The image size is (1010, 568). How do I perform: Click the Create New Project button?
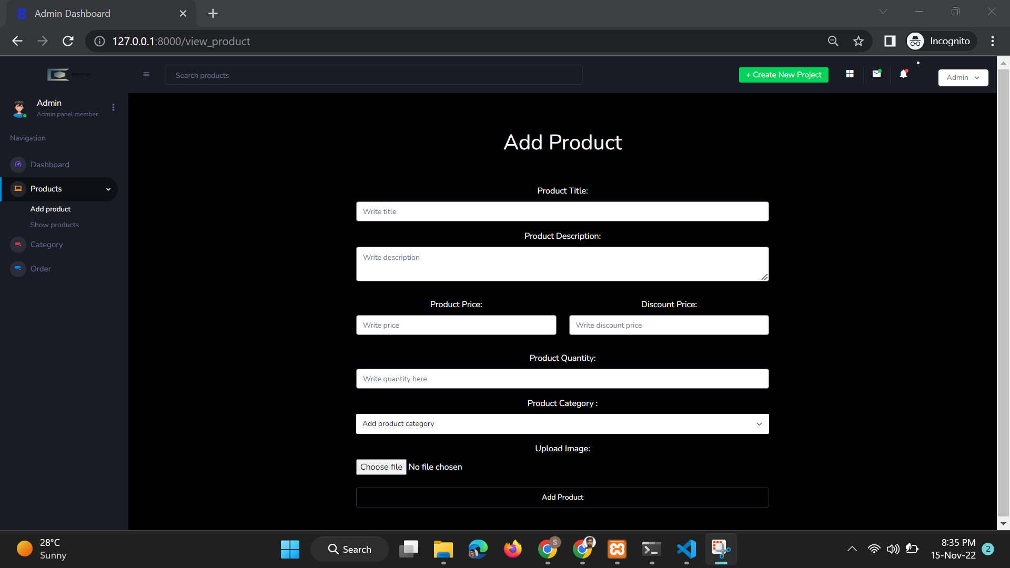click(783, 75)
